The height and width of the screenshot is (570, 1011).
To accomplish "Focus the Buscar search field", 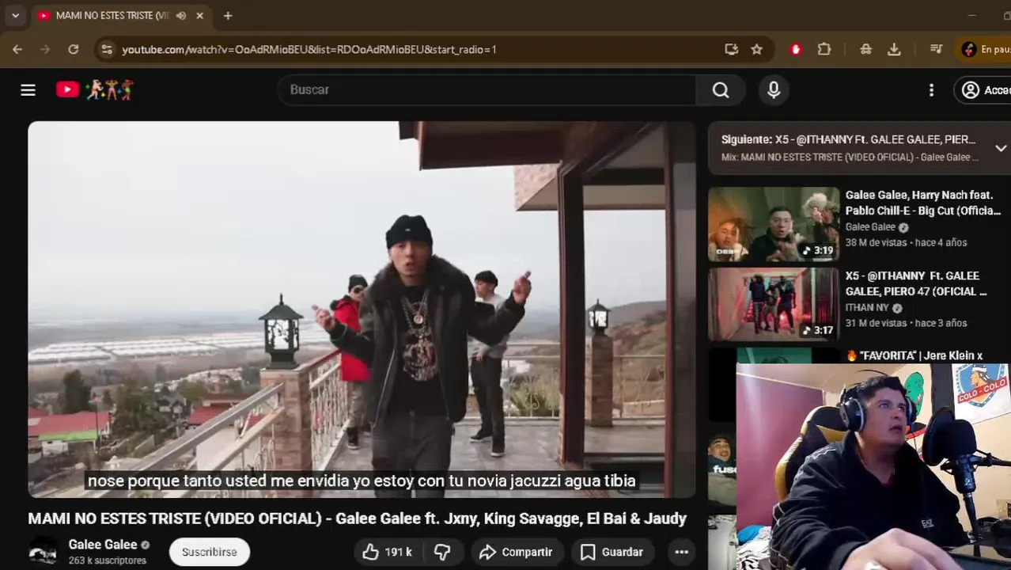I will [487, 89].
